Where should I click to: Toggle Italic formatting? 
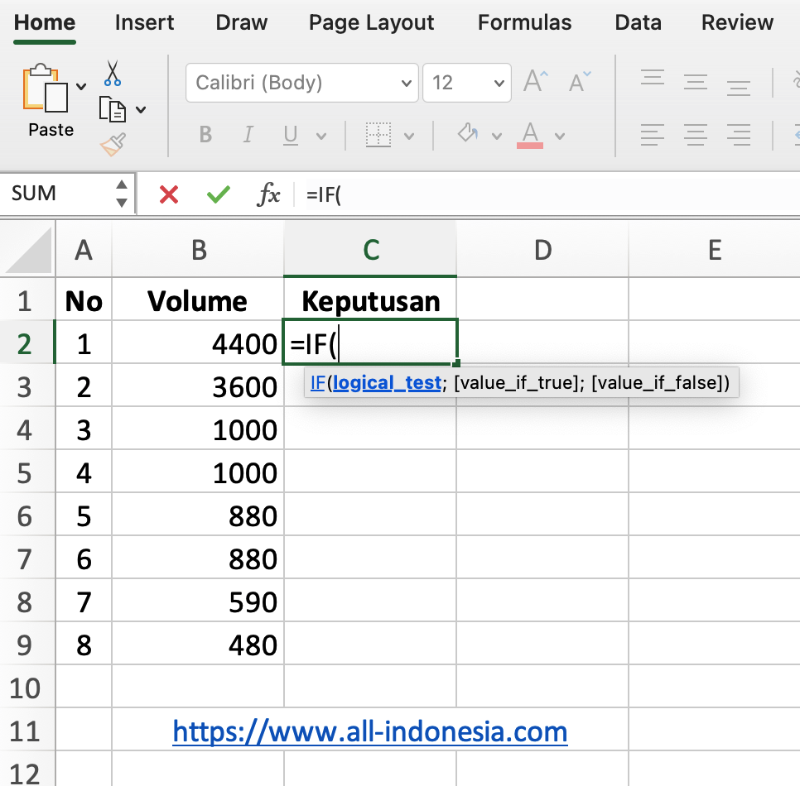[248, 135]
